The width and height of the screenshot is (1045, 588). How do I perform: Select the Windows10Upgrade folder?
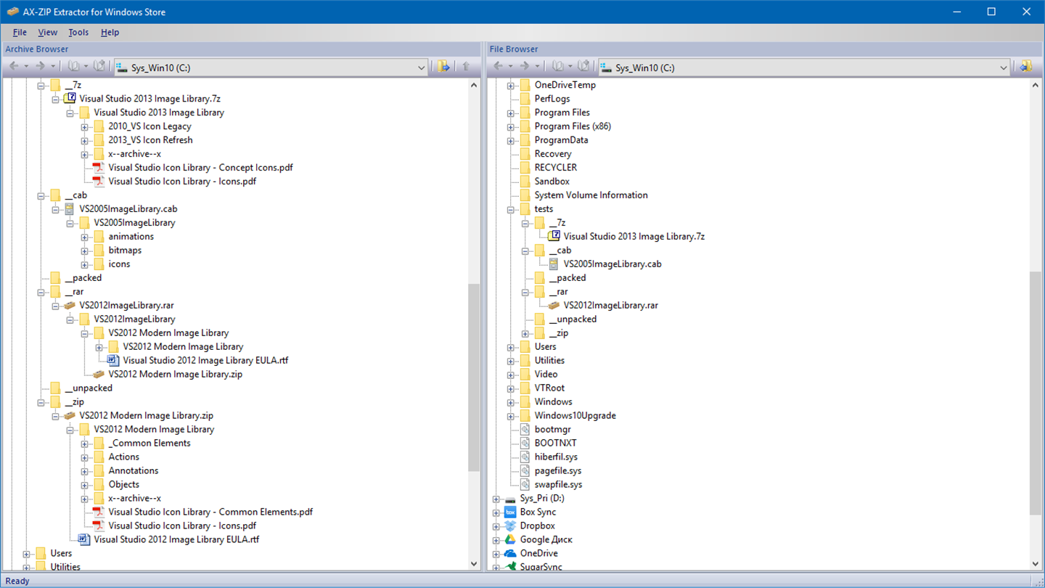[575, 416]
